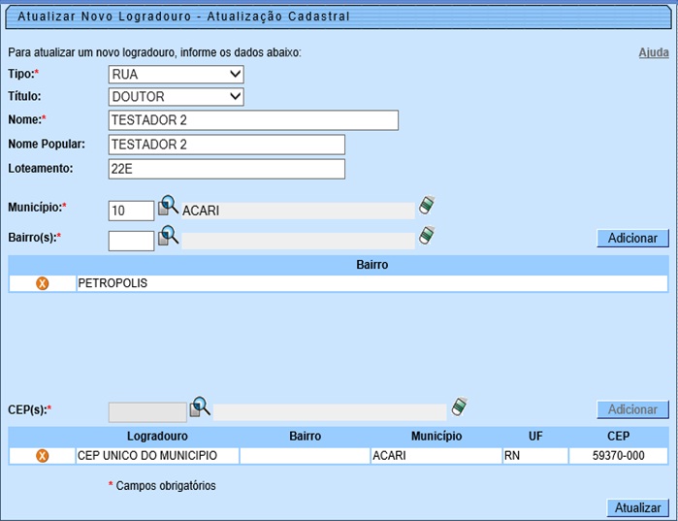Click the Ajuda help link
The height and width of the screenshot is (521, 678).
coord(653,52)
